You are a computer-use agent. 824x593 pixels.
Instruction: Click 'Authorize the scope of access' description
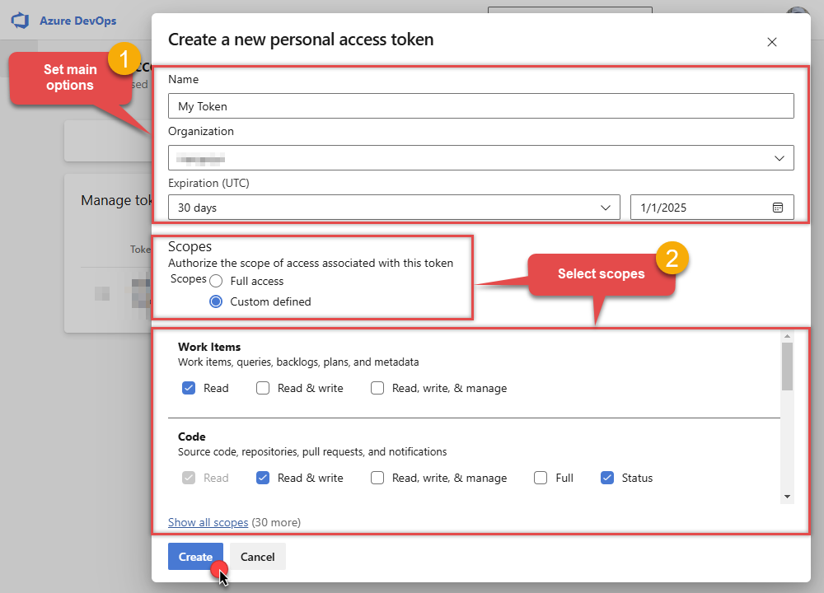pos(311,264)
